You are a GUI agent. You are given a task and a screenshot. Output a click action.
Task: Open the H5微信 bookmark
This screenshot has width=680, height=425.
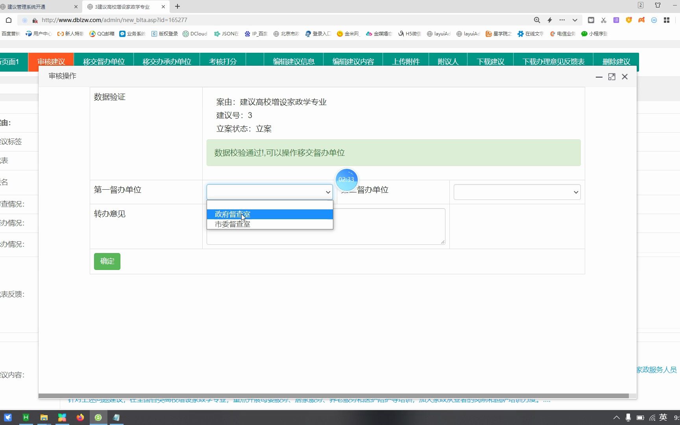click(410, 34)
